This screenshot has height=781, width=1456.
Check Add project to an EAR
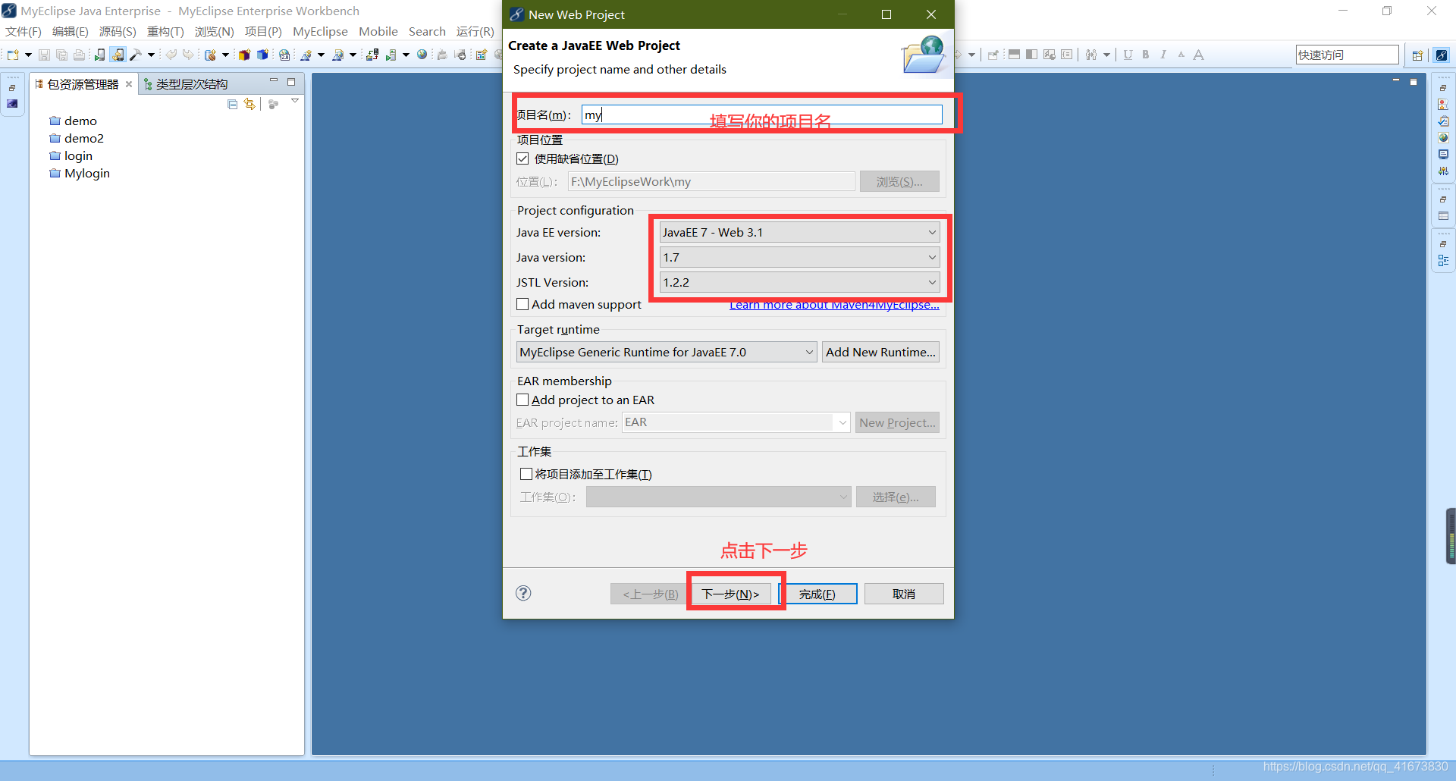tap(522, 400)
